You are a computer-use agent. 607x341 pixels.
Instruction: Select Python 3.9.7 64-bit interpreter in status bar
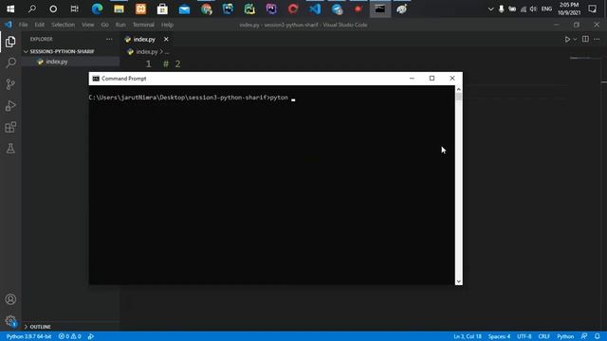tap(28, 336)
